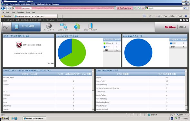Click the Login event row
This screenshot has width=190, height=121.
pos(140,78)
